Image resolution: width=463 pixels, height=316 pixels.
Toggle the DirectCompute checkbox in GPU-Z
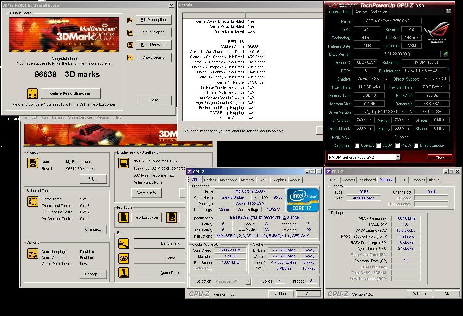pyautogui.click(x=416, y=145)
